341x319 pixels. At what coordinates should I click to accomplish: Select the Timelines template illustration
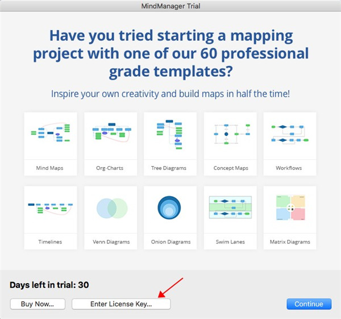[50, 209]
